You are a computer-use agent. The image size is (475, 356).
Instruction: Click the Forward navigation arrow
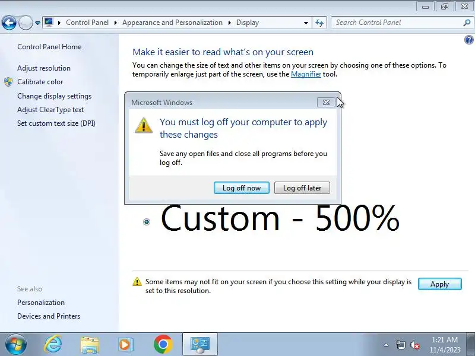pyautogui.click(x=26, y=23)
